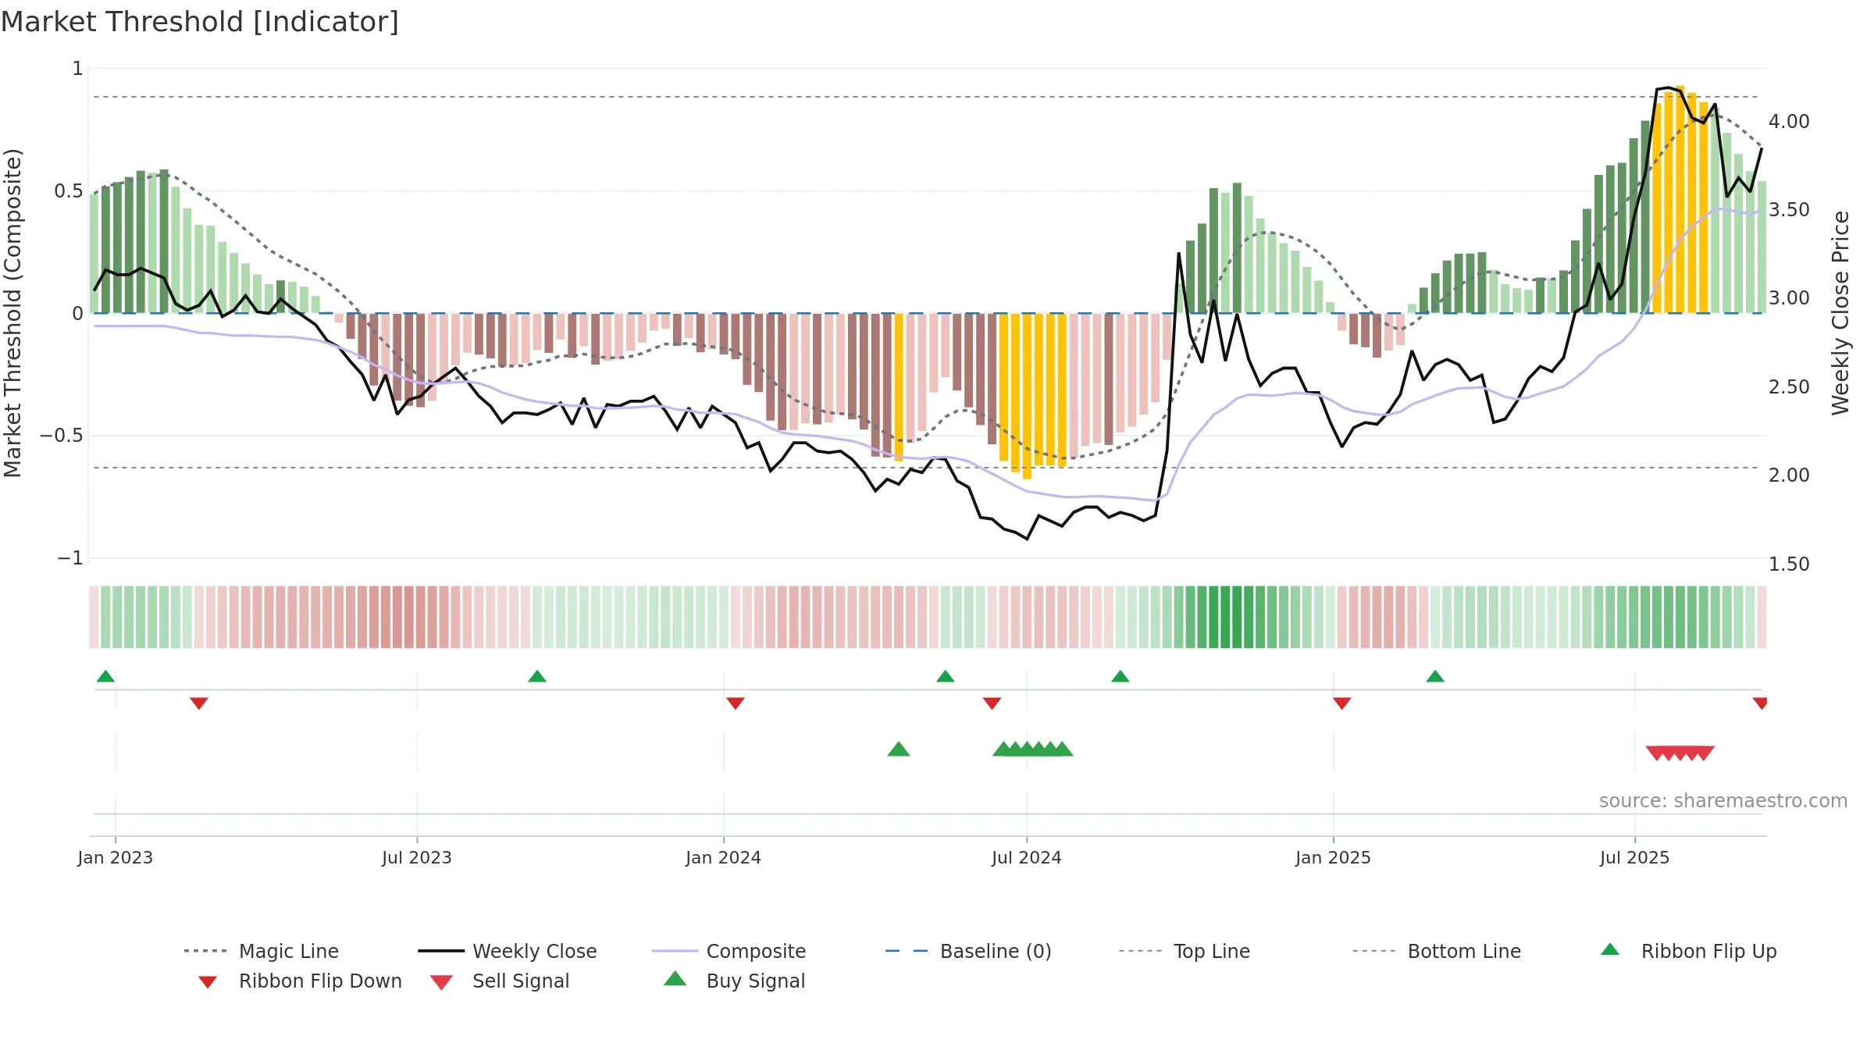Click the lone buy signal triangle near April 2024
This screenshot has width=1874, height=1054.
coord(899,749)
